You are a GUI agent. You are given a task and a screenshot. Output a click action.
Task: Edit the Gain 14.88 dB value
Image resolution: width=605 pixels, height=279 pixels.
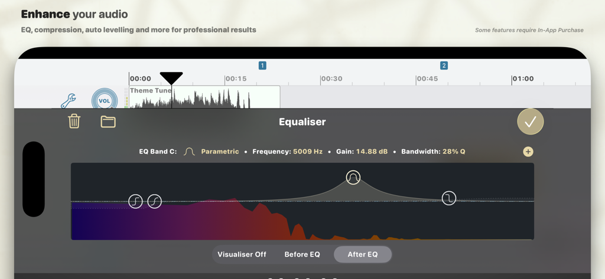[372, 152]
